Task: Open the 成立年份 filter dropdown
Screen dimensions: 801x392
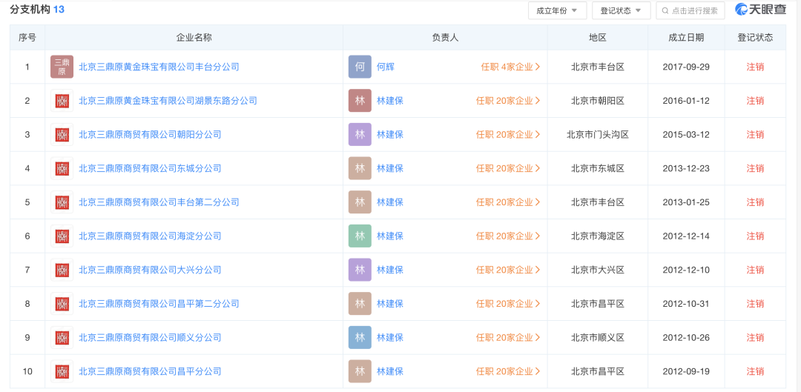Action: tap(557, 10)
